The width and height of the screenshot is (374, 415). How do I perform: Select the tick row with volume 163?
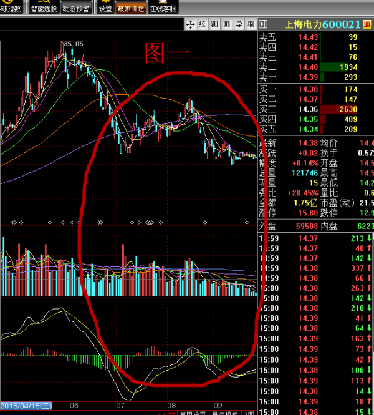click(x=315, y=339)
